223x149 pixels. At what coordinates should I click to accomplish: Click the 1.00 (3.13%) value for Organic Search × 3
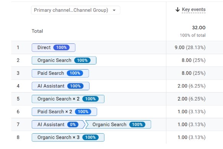pos(192,137)
